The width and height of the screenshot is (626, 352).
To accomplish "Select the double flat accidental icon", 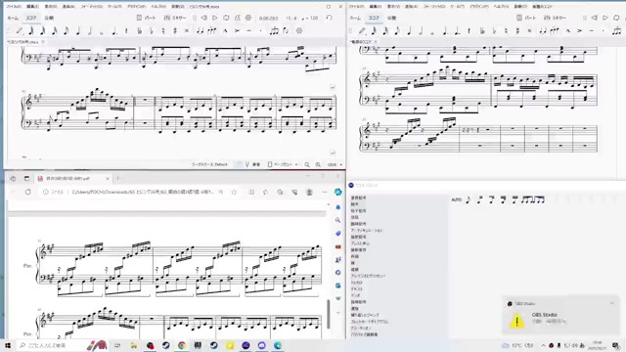I will (139, 30).
